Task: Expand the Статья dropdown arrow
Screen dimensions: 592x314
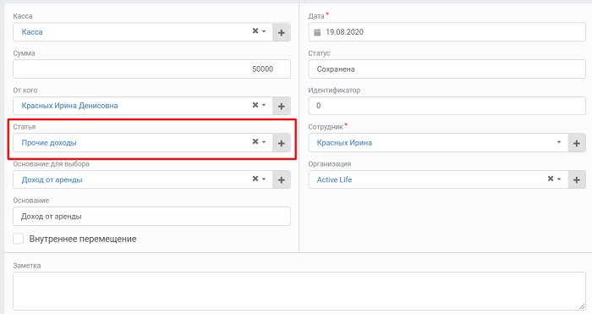Action: (264, 141)
